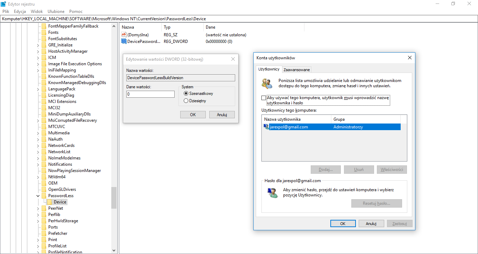Screen dimensions: 478x254
Task: Click the Nazwa wartości field
Action: coord(181,78)
